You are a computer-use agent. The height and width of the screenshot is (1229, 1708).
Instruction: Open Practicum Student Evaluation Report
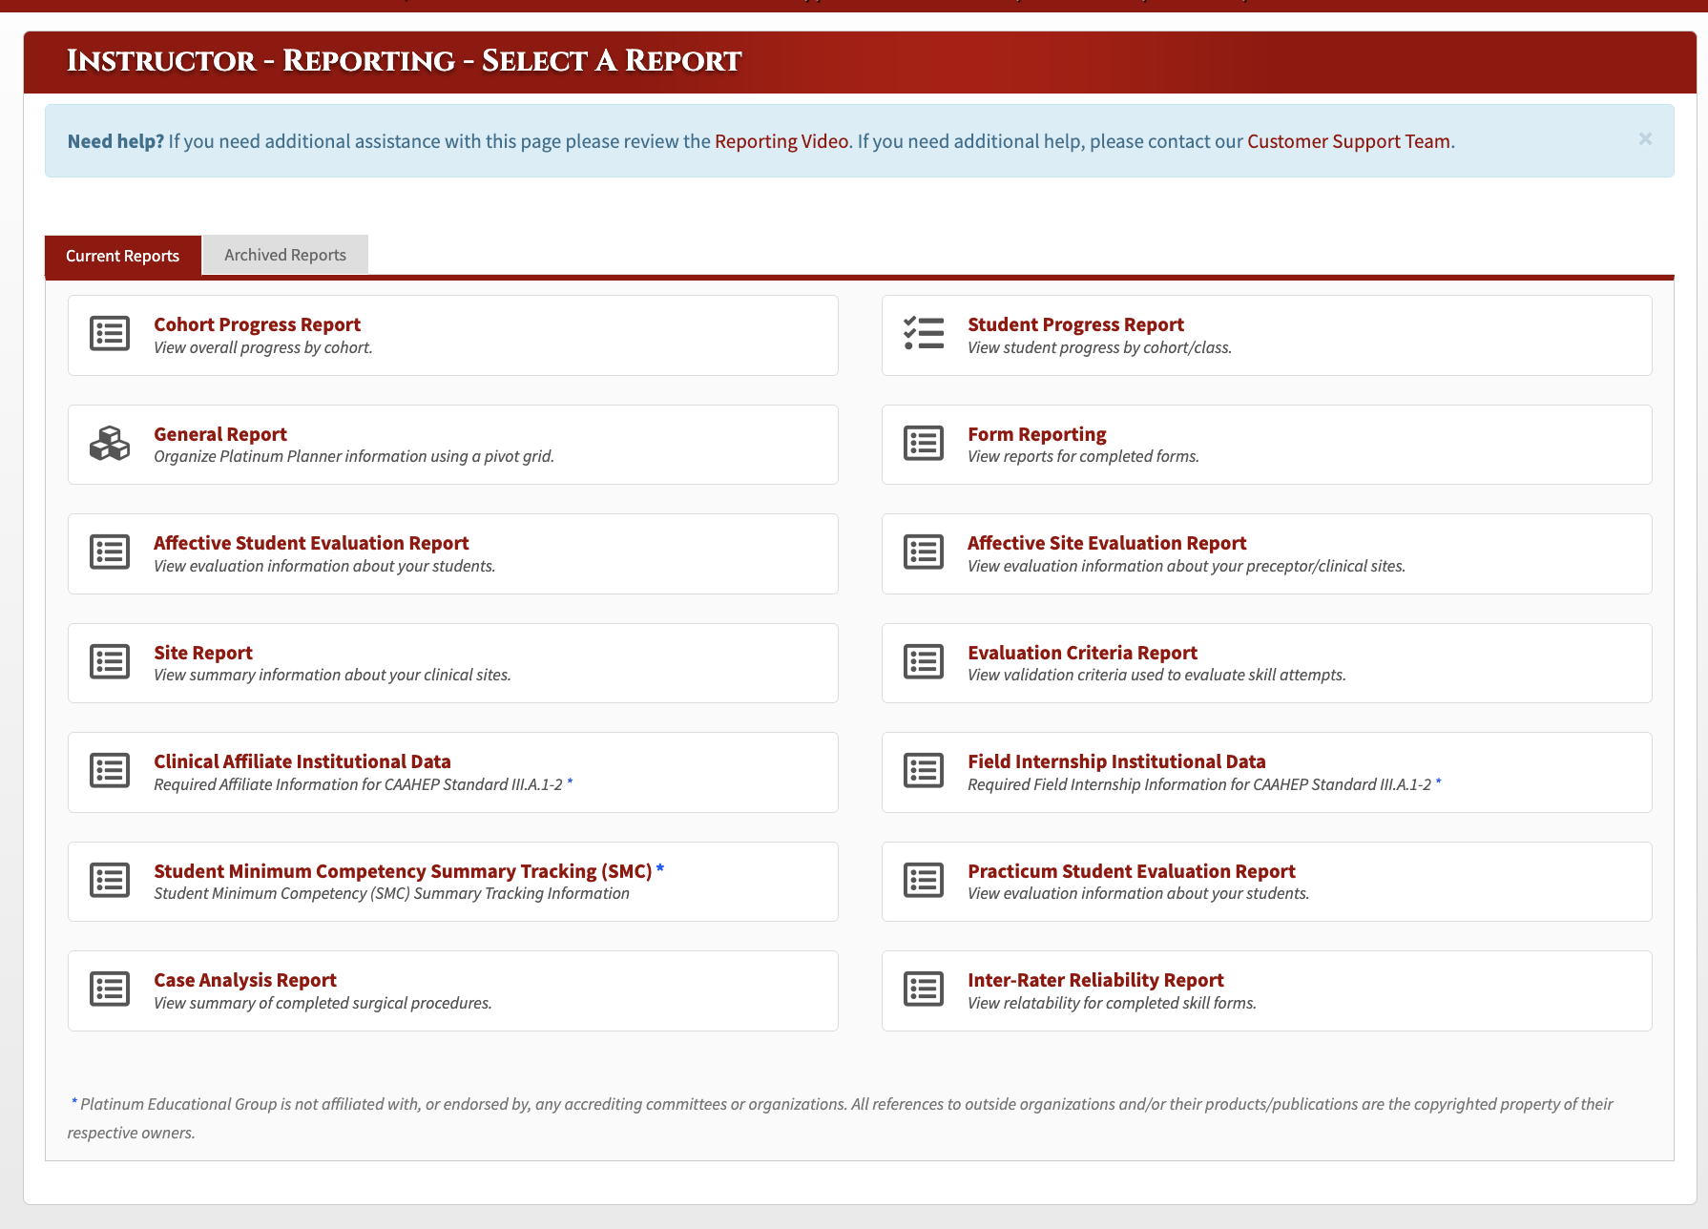(1132, 871)
